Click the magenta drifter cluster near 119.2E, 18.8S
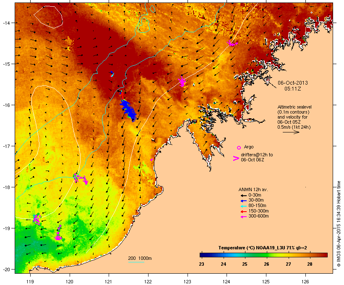 point(37,219)
